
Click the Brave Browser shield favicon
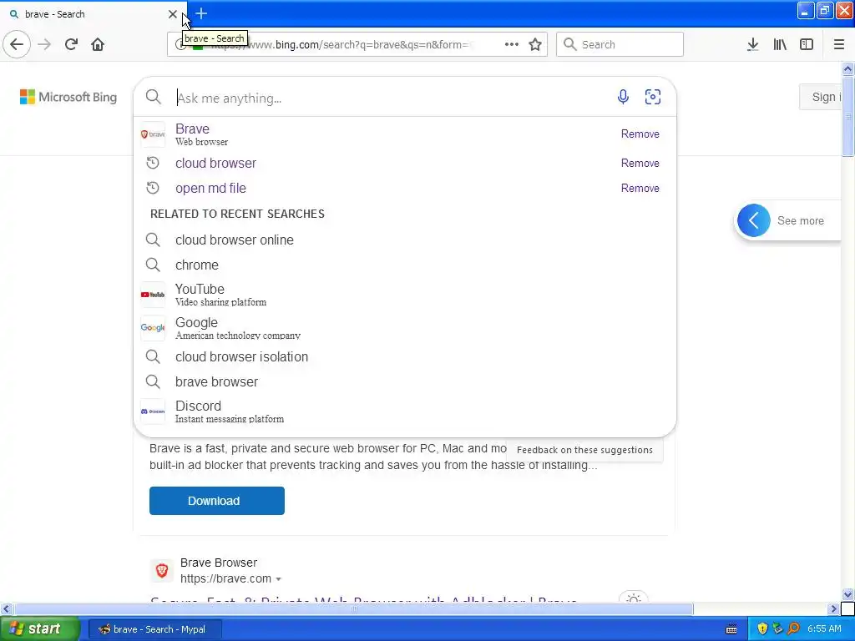(x=162, y=571)
